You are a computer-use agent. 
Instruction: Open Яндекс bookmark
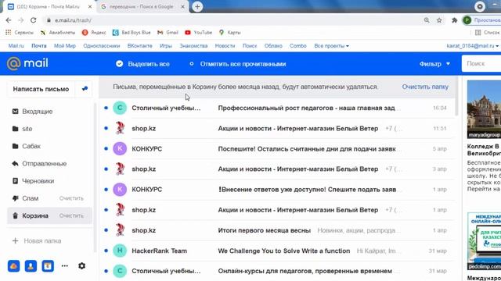point(94,33)
